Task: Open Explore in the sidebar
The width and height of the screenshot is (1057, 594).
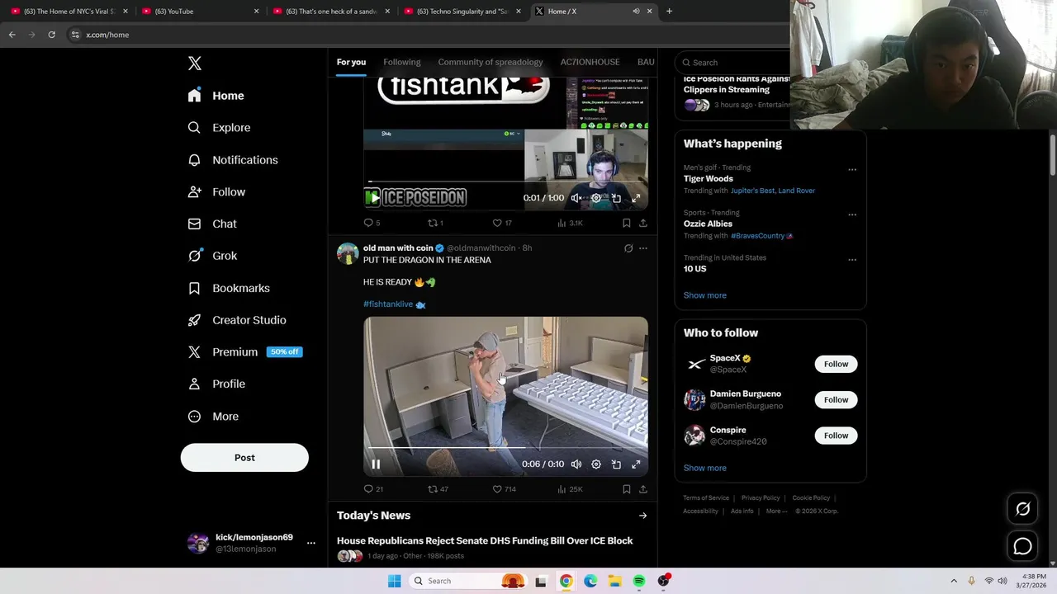Action: [219, 128]
